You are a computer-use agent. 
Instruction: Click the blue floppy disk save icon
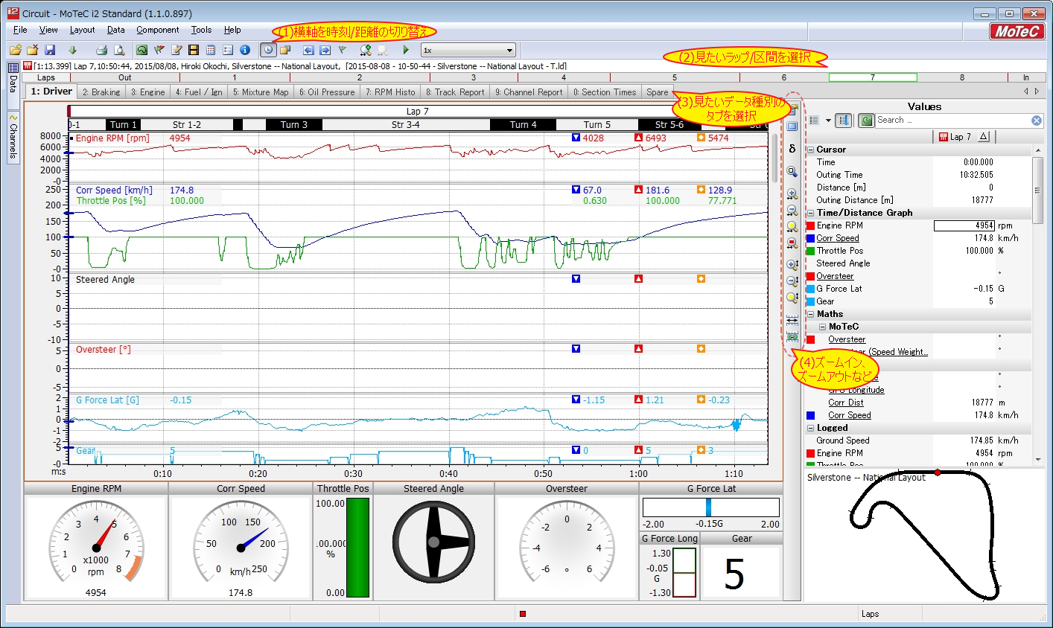[50, 50]
